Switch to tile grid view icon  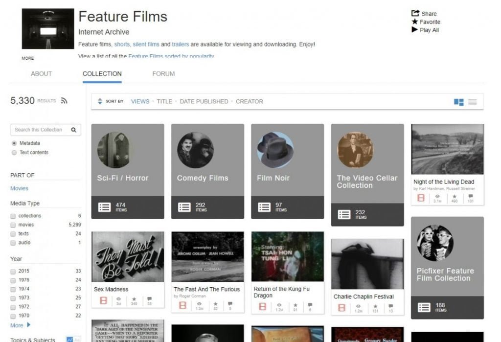click(459, 102)
